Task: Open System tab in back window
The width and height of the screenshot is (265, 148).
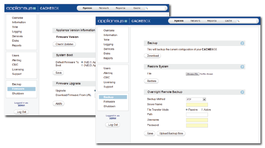Action: pos(87,8)
